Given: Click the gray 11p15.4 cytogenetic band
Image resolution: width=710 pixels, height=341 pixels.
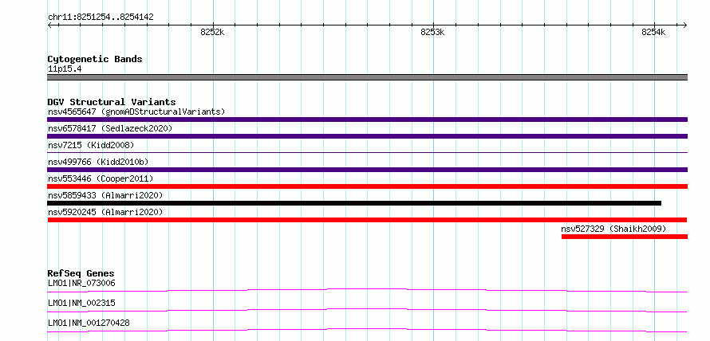Looking at the screenshot, I should [367, 77].
